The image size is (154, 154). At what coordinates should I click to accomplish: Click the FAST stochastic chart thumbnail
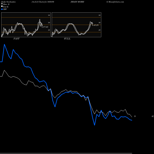[x=26, y=25]
